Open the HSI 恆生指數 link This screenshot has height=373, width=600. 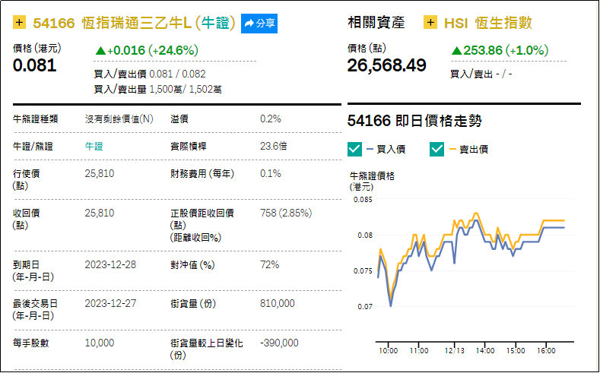pos(488,23)
